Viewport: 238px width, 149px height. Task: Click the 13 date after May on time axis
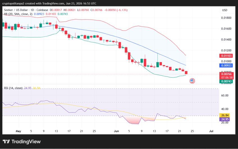(56, 131)
